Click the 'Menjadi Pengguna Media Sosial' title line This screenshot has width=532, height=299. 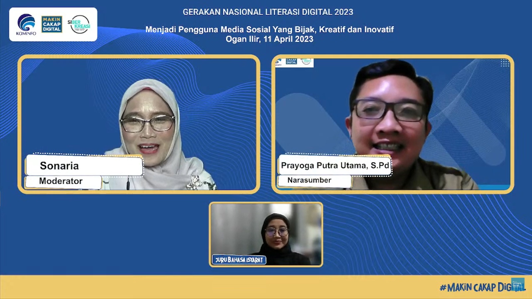tap(269, 29)
